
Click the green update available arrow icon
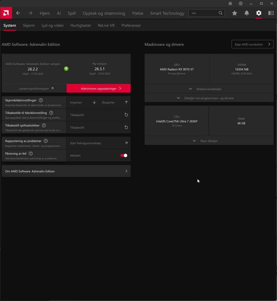point(66,69)
